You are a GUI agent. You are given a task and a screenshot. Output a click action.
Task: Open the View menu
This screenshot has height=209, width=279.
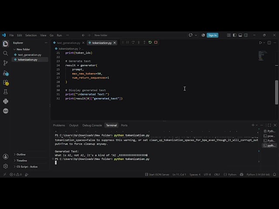tap(43, 35)
